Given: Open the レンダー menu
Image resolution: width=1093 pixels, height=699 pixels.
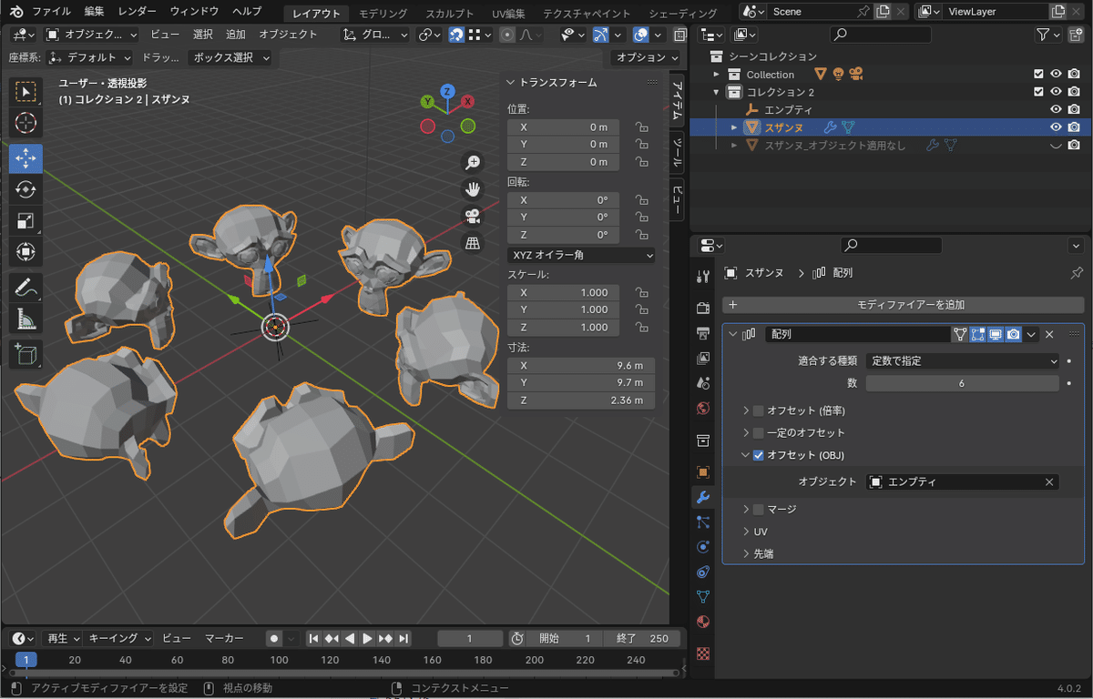Looking at the screenshot, I should click(138, 12).
